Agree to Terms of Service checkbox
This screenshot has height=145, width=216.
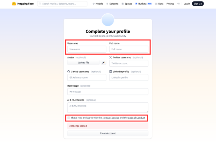pos(69,118)
